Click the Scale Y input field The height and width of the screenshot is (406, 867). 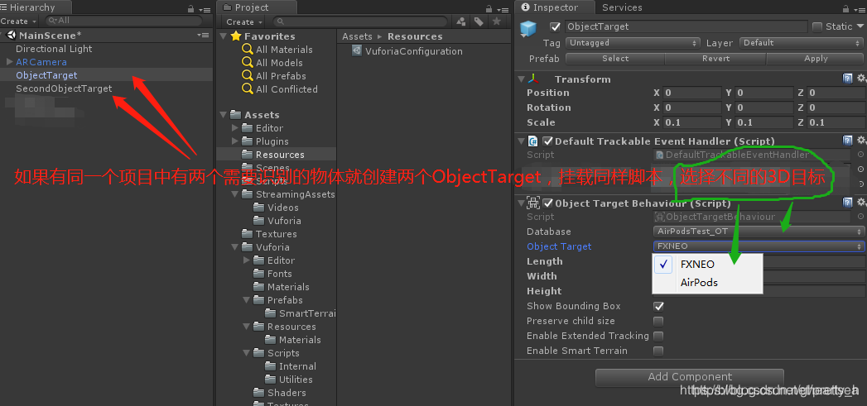coord(763,122)
